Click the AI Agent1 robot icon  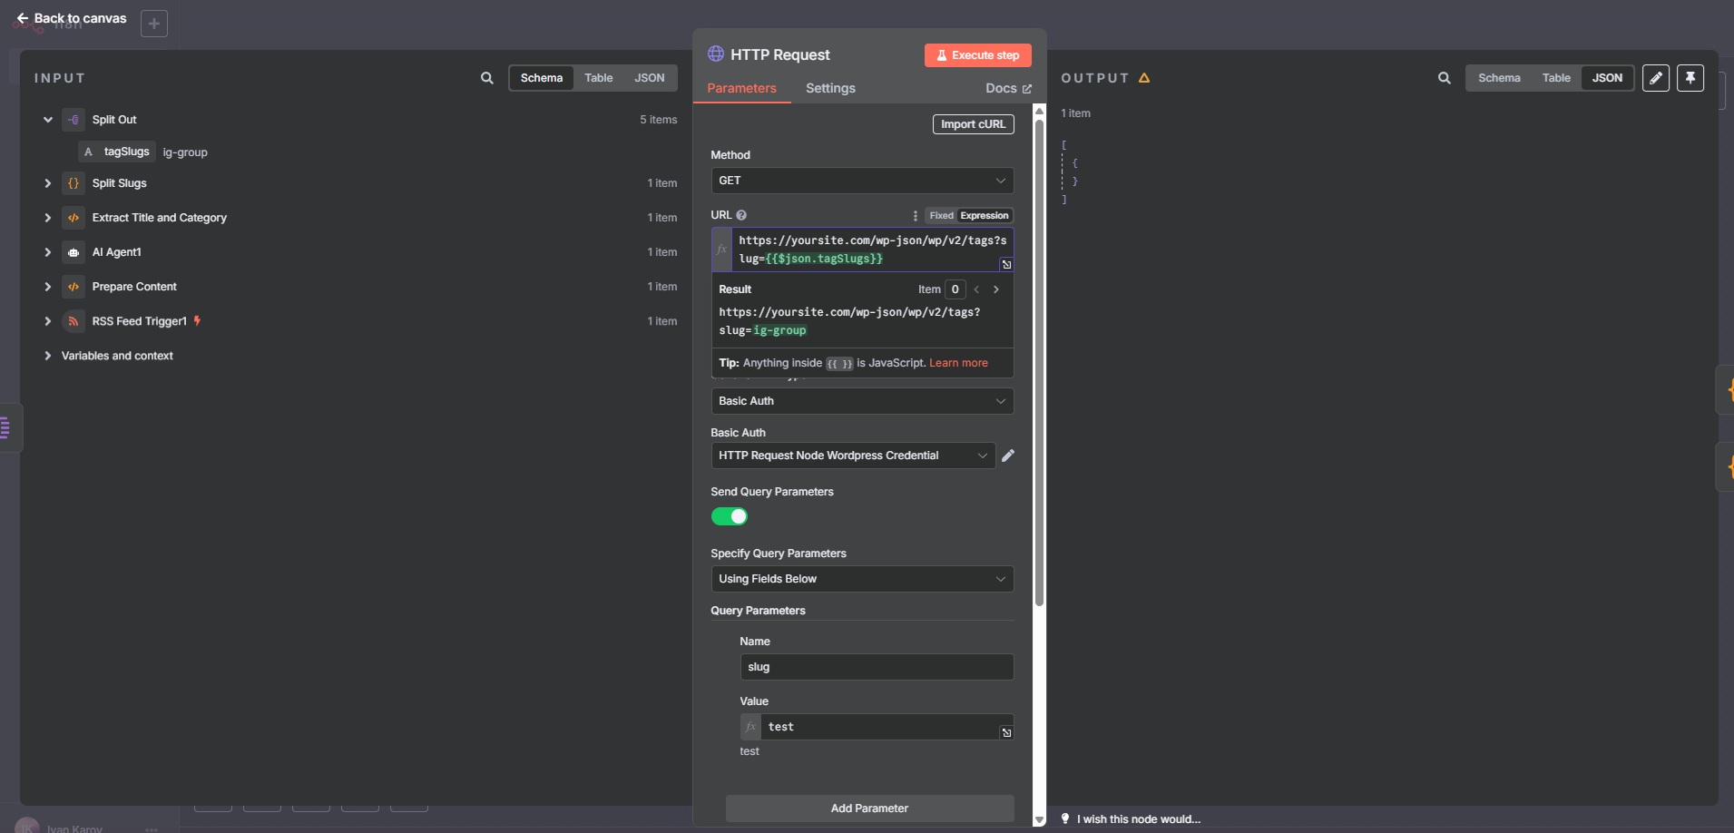pyautogui.click(x=73, y=252)
